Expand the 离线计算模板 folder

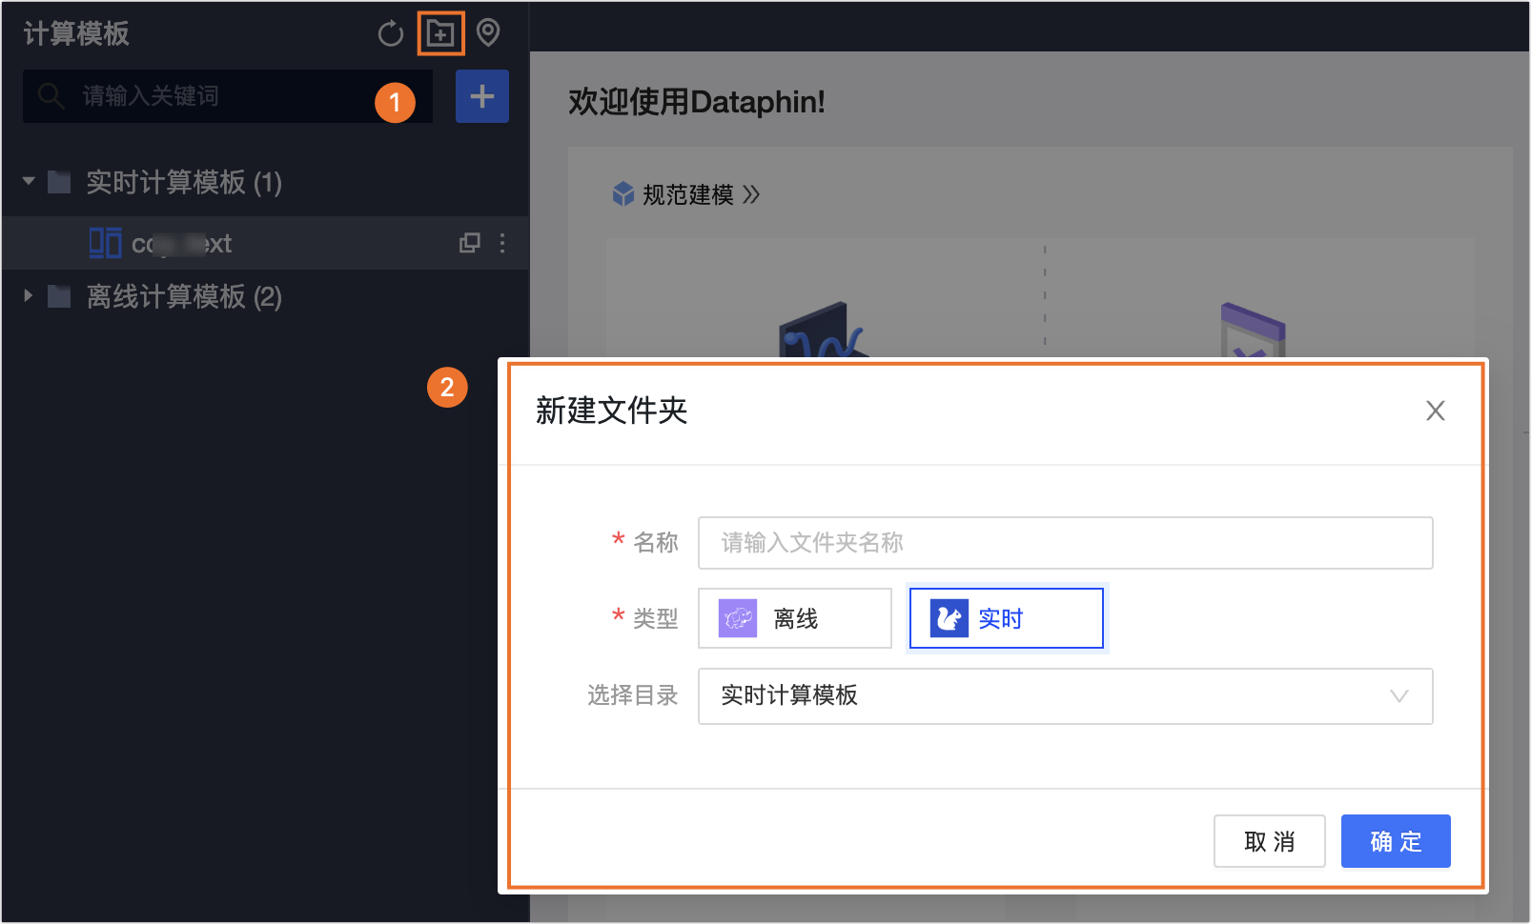[x=29, y=296]
